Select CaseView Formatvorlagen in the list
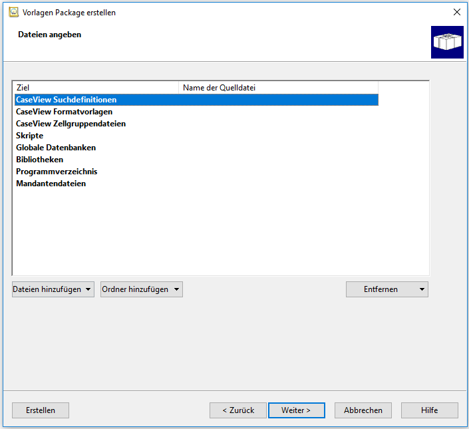 pos(64,112)
